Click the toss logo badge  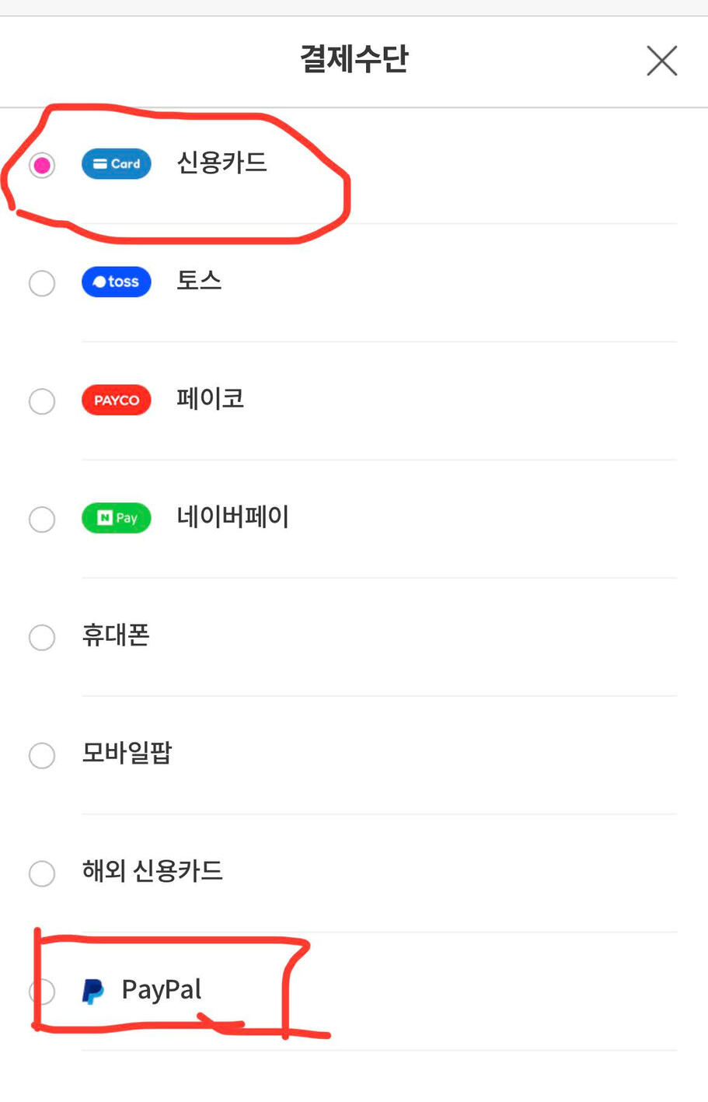[x=117, y=282]
